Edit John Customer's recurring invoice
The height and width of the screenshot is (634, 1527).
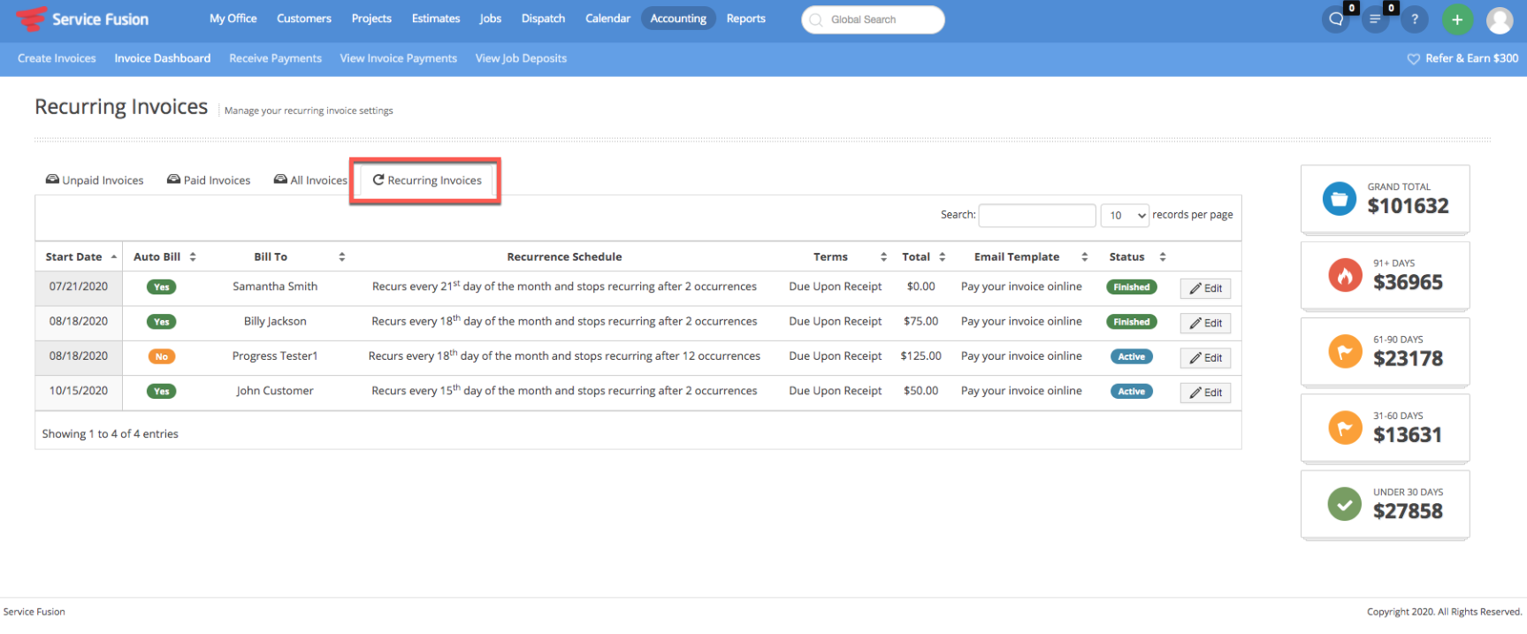click(1205, 393)
